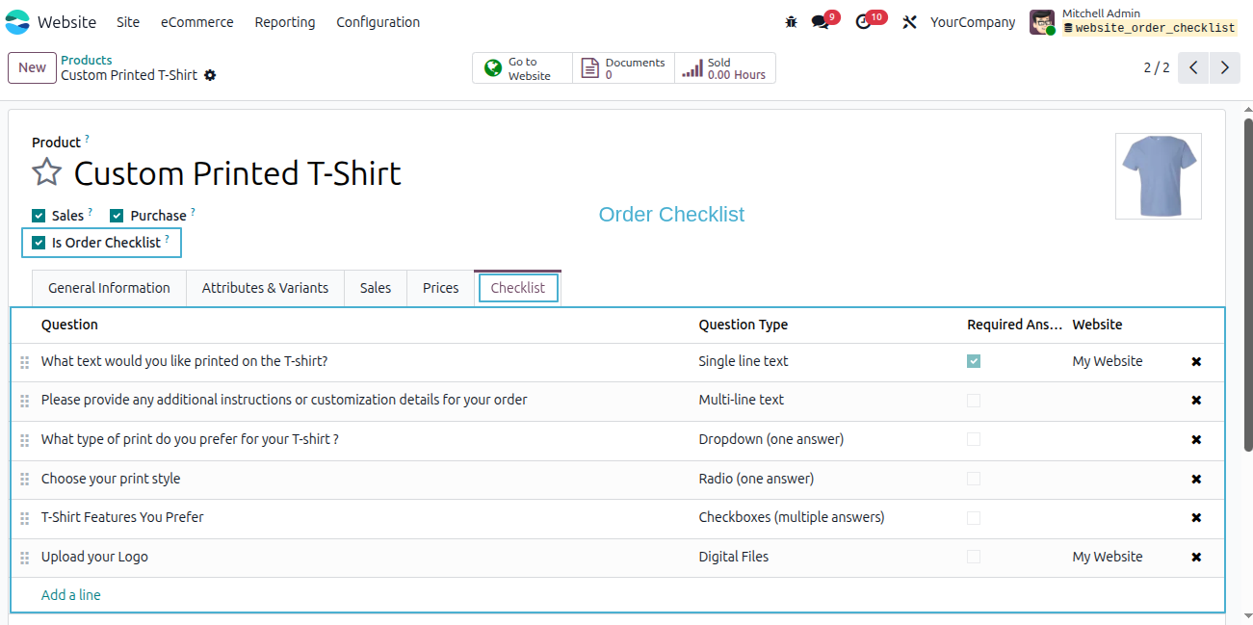Open Question Type 'Radio (one answer)' cell
The height and width of the screenshot is (625, 1253).
coord(756,479)
